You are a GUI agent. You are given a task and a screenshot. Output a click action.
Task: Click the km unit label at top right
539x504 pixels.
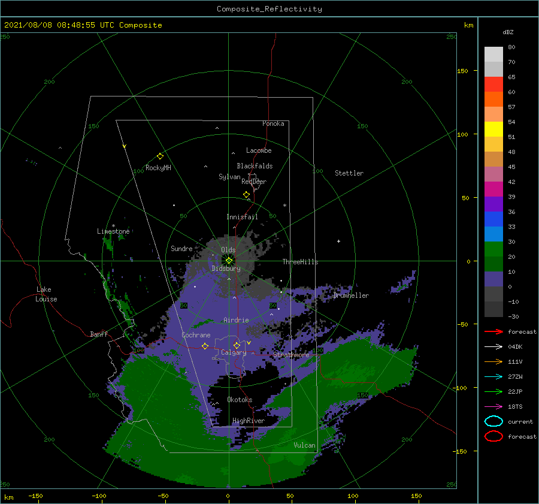pos(469,25)
